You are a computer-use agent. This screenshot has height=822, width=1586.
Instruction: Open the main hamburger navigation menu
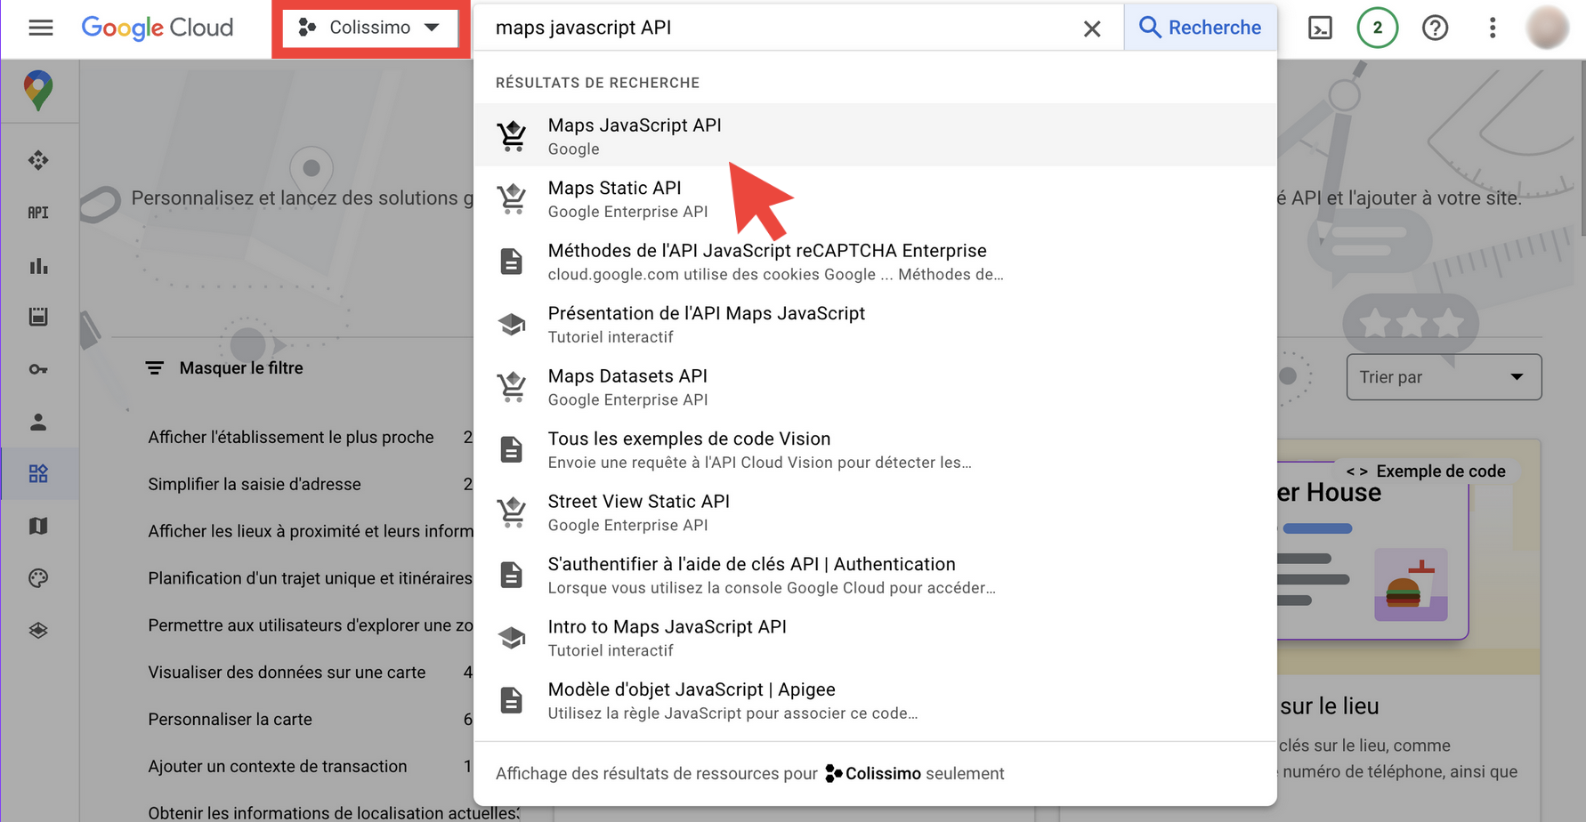tap(41, 28)
